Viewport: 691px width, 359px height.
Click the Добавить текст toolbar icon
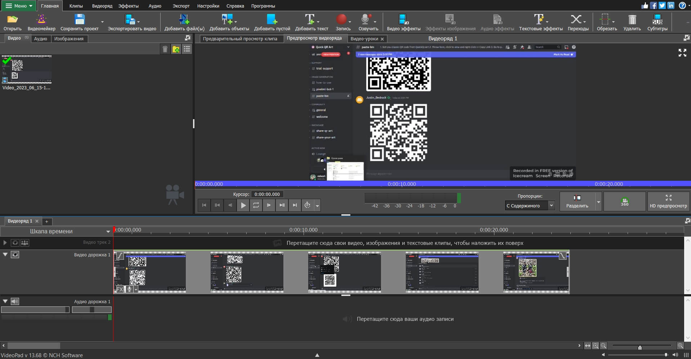click(x=309, y=19)
